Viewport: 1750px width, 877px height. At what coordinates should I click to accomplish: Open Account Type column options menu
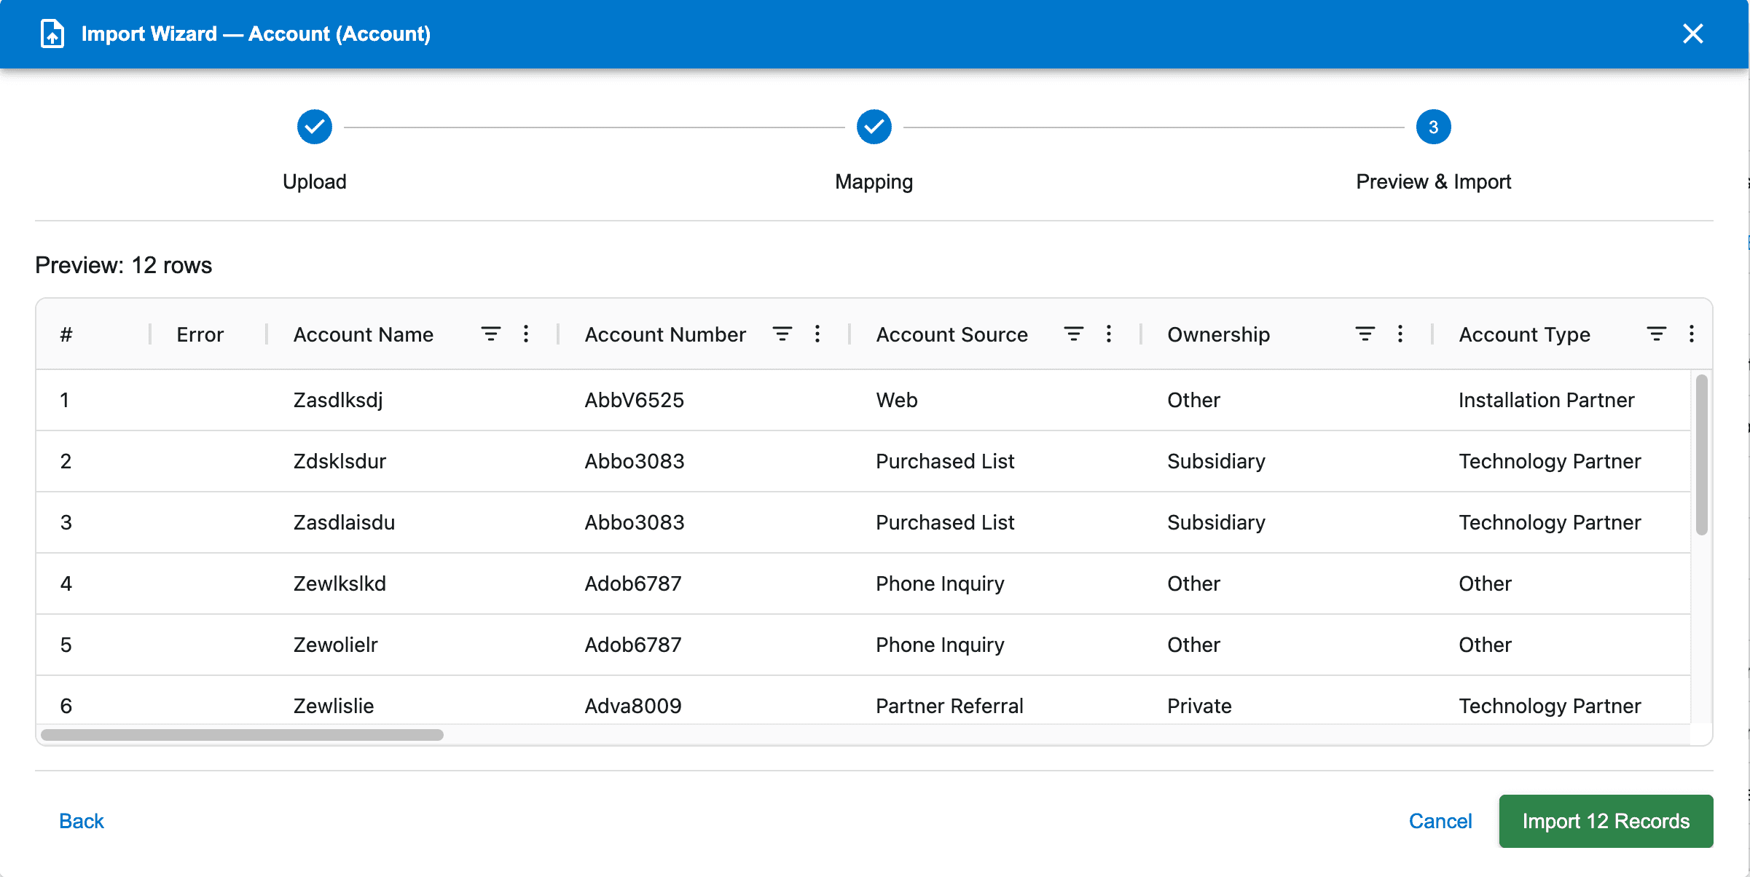[x=1692, y=334]
